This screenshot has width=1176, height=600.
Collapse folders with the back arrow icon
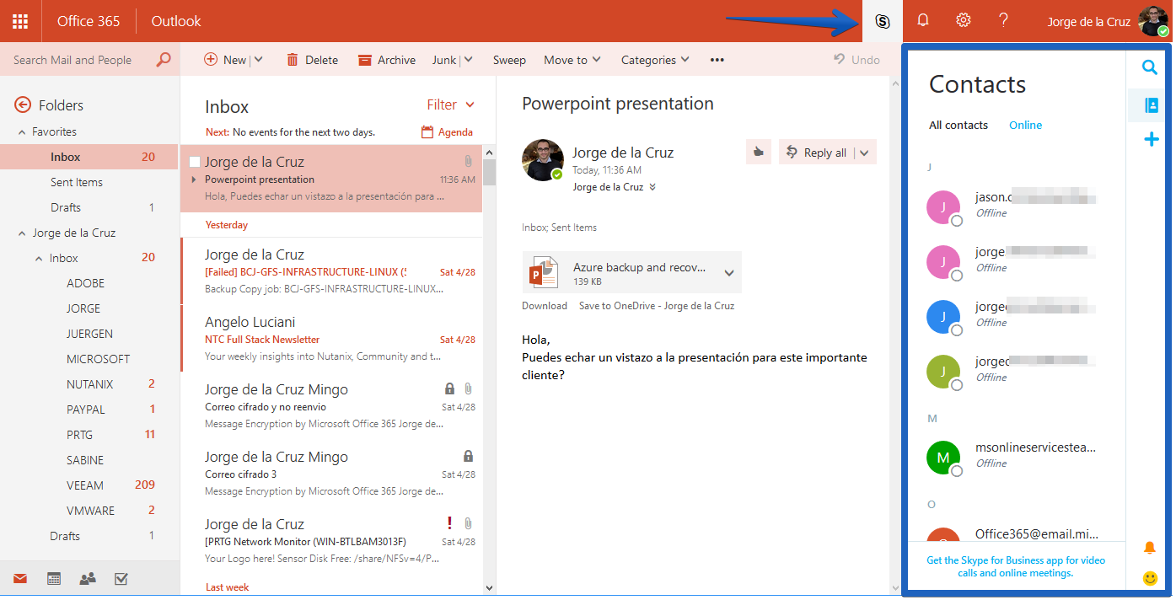point(23,104)
